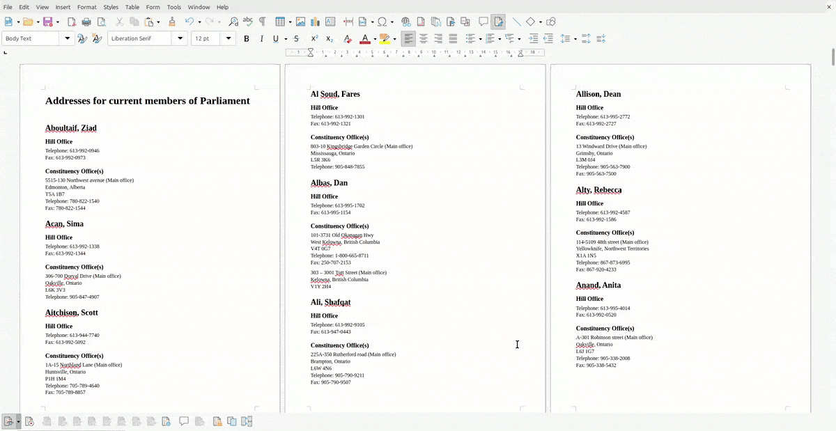
Task: Open the Format menu
Action: point(86,7)
